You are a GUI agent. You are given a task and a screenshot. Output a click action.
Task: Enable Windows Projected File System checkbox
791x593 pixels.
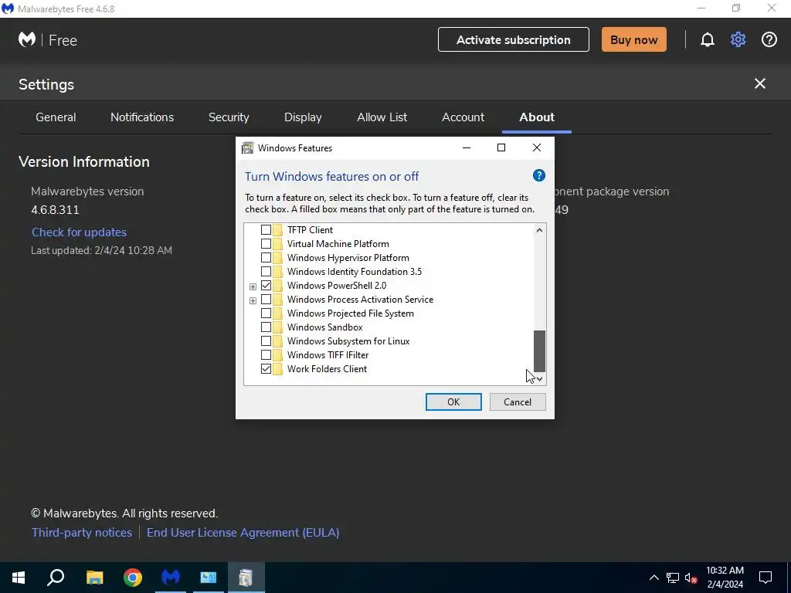point(266,313)
